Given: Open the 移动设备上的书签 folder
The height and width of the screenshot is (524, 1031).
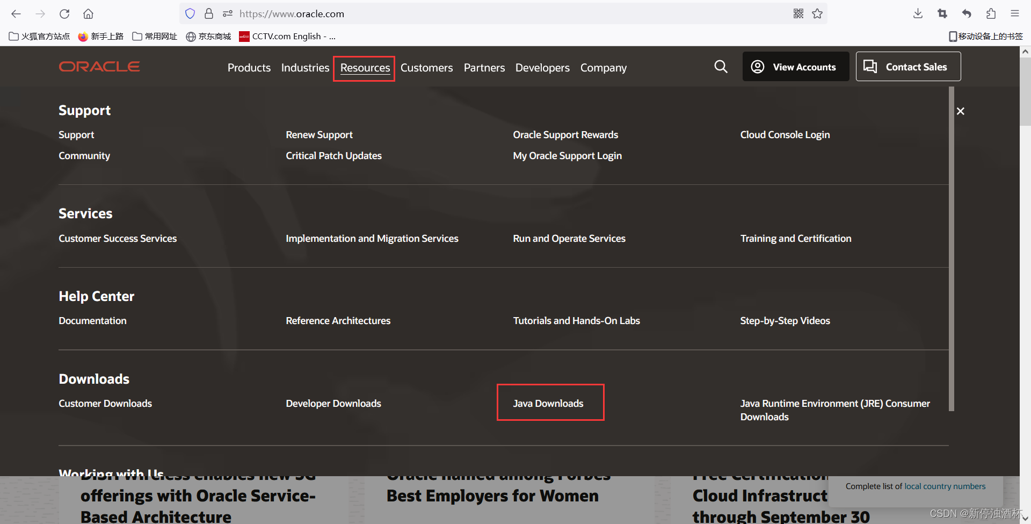Looking at the screenshot, I should [986, 37].
